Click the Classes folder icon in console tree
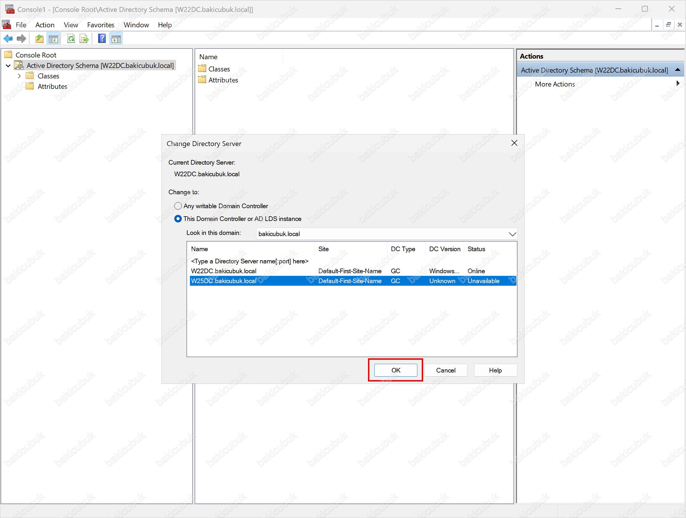 tap(30, 76)
